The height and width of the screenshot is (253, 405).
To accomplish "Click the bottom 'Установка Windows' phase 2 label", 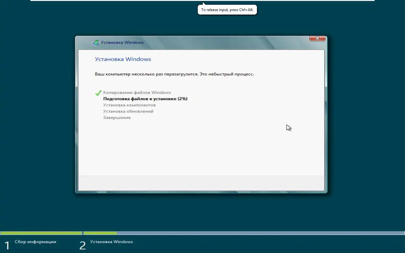I will 111,242.
